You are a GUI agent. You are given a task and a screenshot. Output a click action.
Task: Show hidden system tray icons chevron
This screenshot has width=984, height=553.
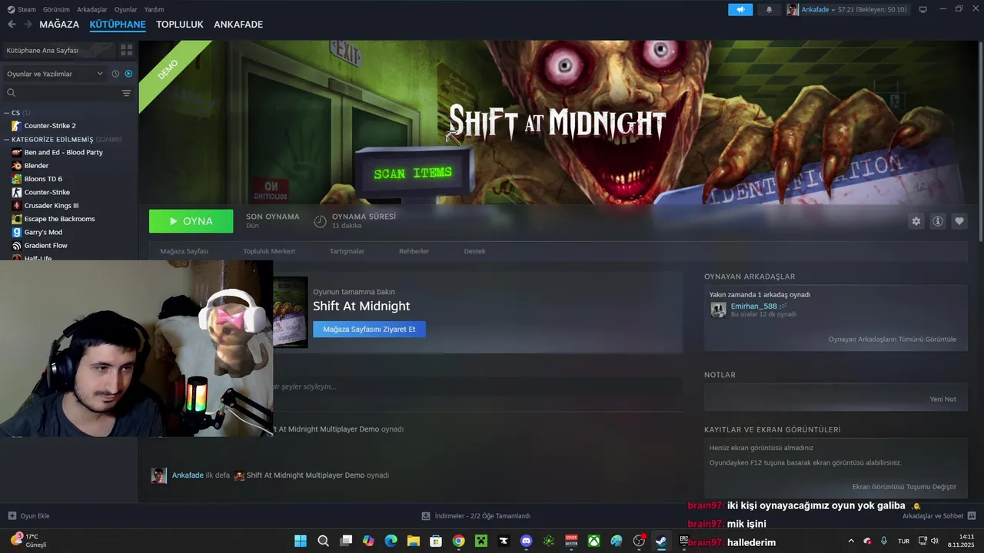click(850, 541)
